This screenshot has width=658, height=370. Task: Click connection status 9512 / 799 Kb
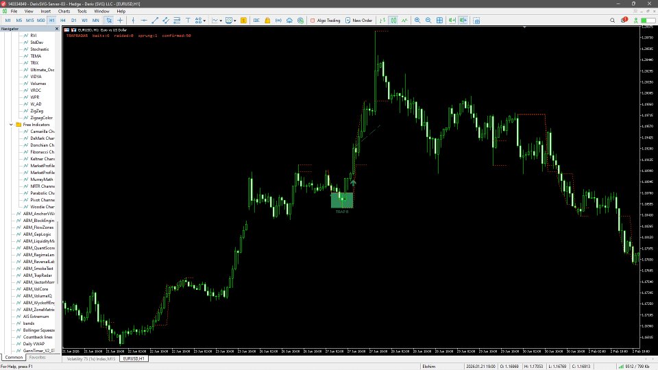633,366
